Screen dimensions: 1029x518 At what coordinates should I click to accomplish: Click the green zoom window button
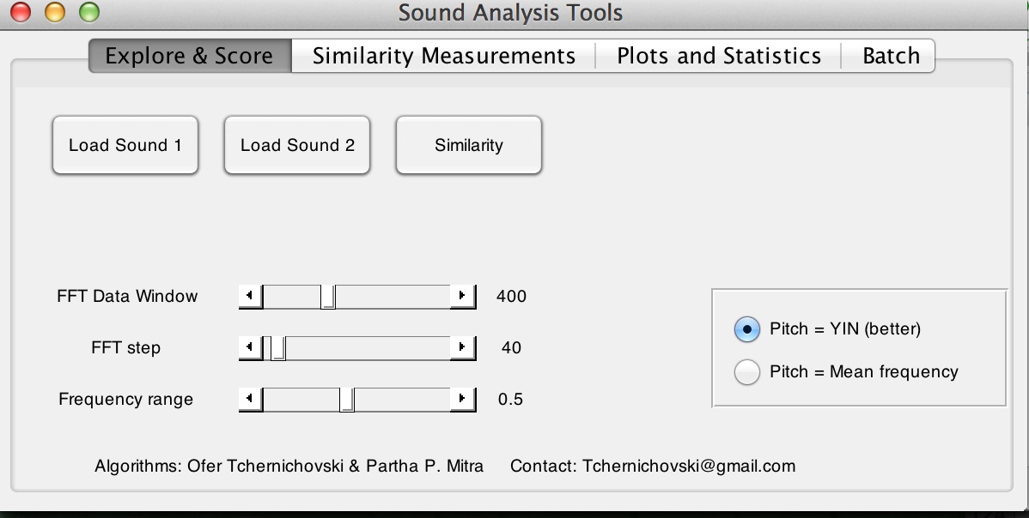(x=88, y=13)
